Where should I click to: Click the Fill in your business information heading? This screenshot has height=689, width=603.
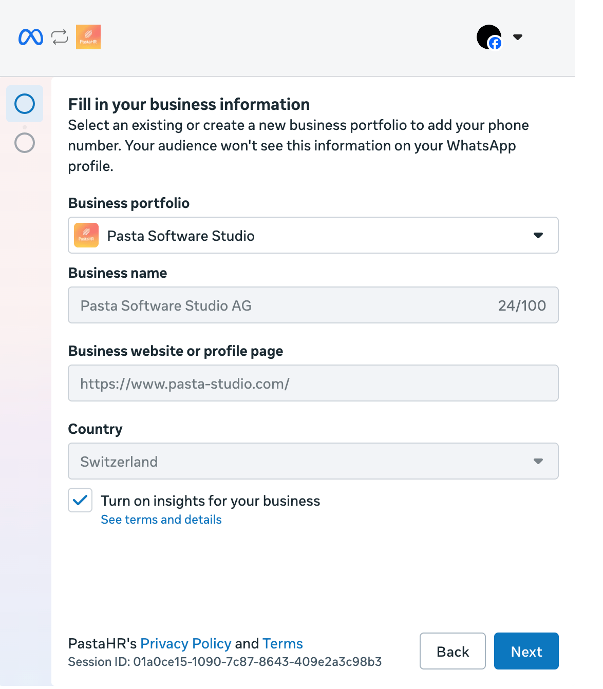[189, 104]
